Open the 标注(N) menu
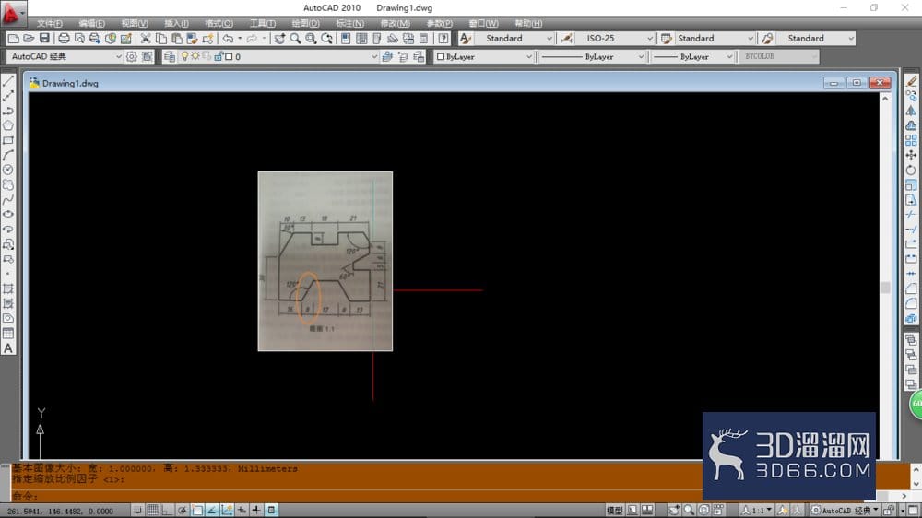 tap(349, 24)
